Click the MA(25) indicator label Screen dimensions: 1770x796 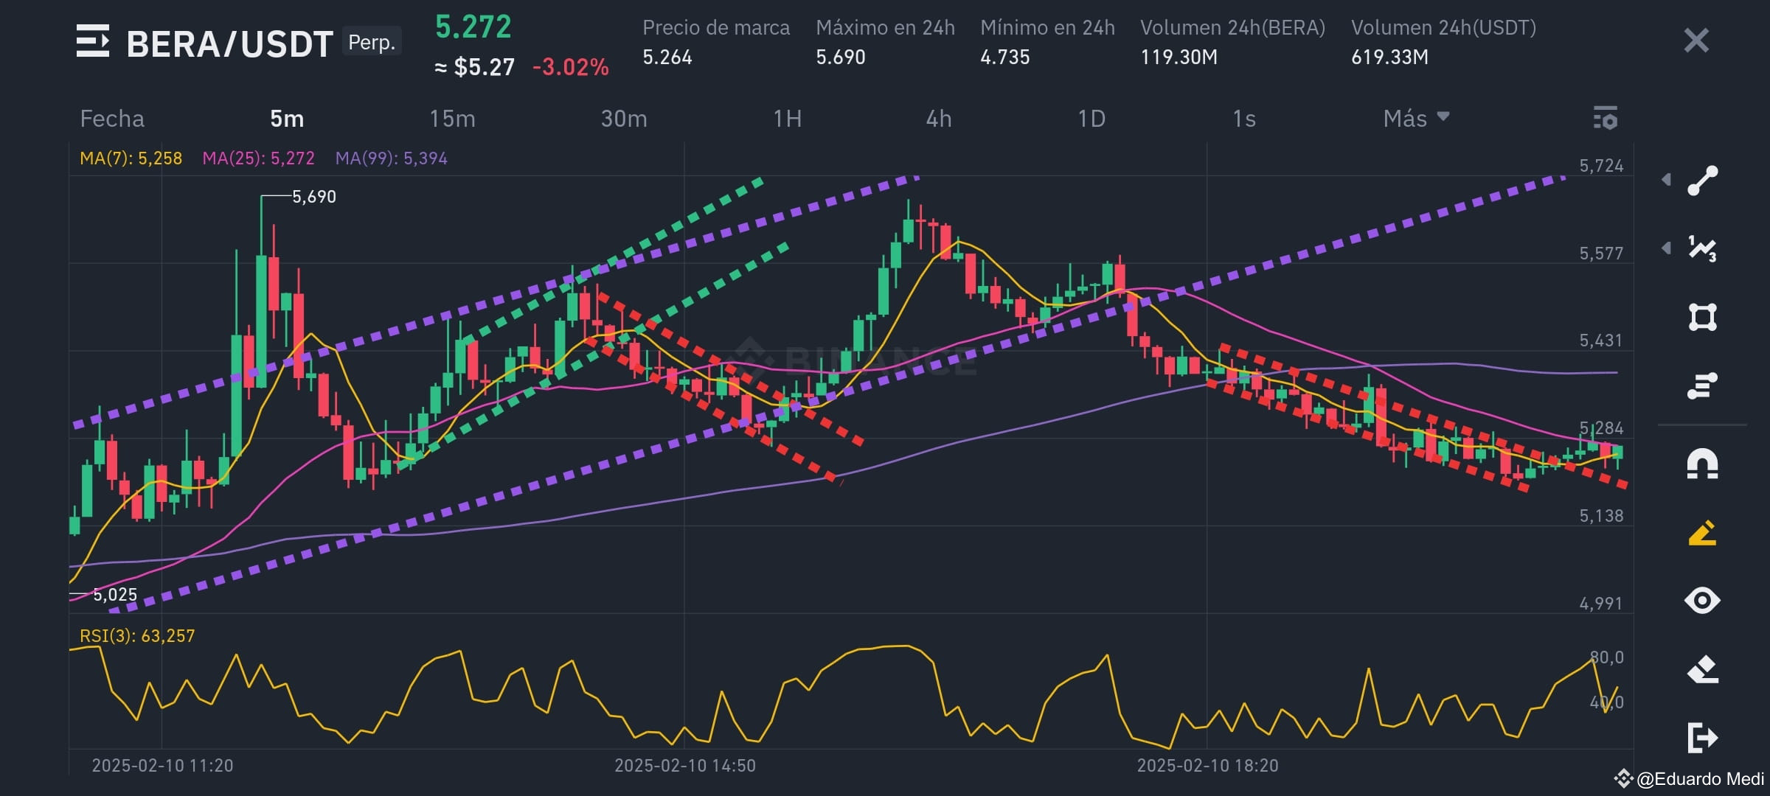[x=258, y=158]
